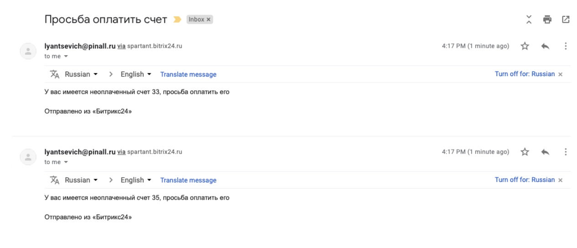Viewport: 577px width, 248px height.
Task: Open more options for the first message
Action: pyautogui.click(x=566, y=46)
